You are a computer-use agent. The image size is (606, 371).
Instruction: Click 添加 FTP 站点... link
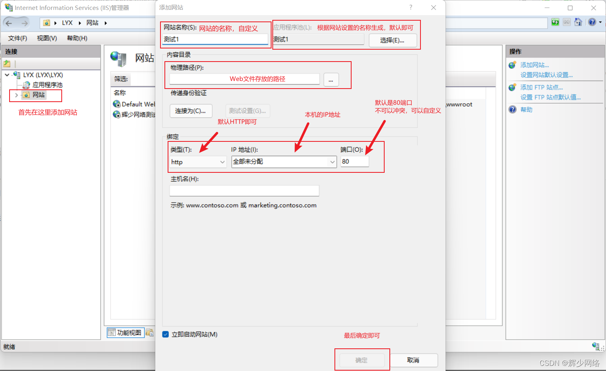coord(541,87)
